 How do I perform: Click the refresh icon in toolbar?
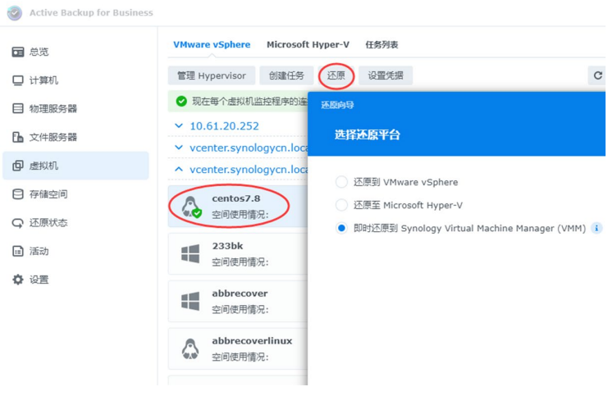[x=598, y=75]
